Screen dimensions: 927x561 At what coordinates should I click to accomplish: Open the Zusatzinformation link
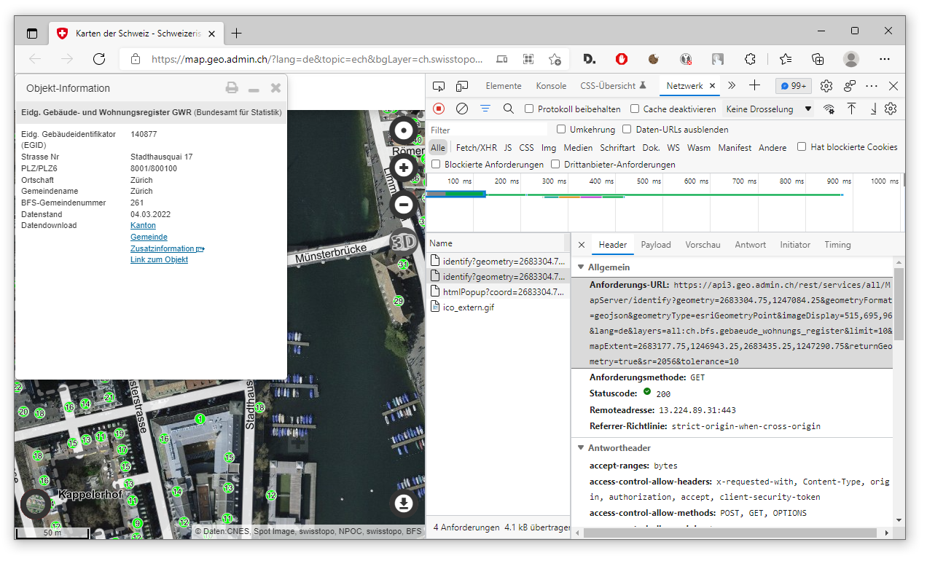coord(163,248)
